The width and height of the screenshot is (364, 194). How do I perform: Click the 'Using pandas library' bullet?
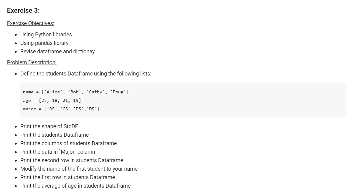click(45, 43)
